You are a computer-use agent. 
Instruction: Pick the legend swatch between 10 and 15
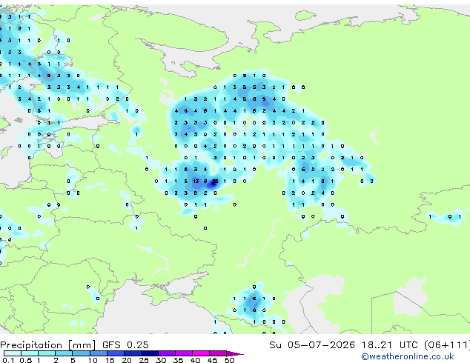99,353
